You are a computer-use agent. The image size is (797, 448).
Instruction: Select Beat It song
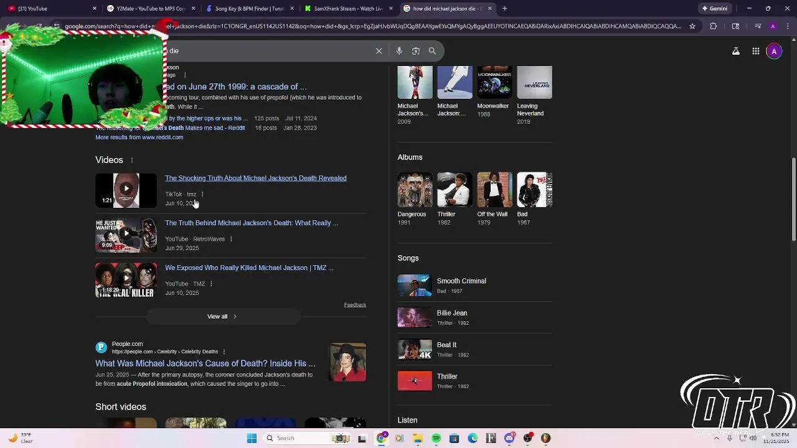click(474, 349)
